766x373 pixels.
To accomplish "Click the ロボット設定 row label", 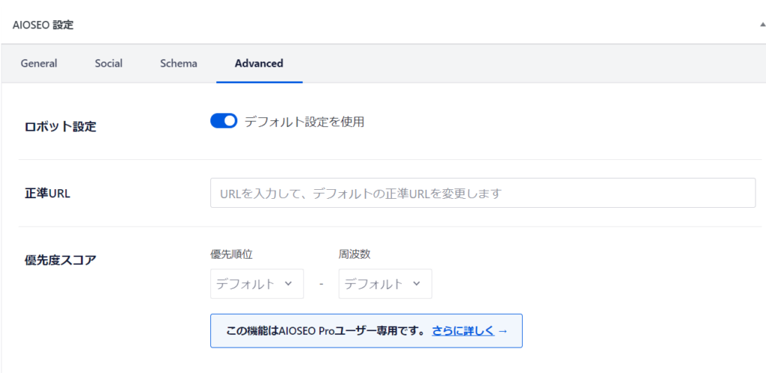I will click(61, 126).
